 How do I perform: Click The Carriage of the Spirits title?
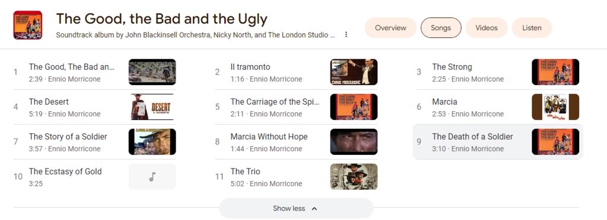275,102
